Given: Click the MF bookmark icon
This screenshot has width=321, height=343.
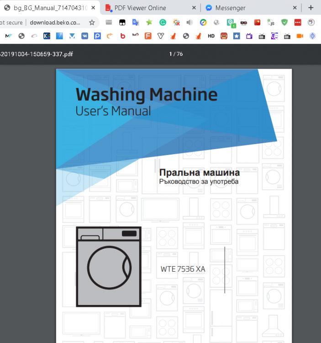Looking at the screenshot, I should (9, 36).
